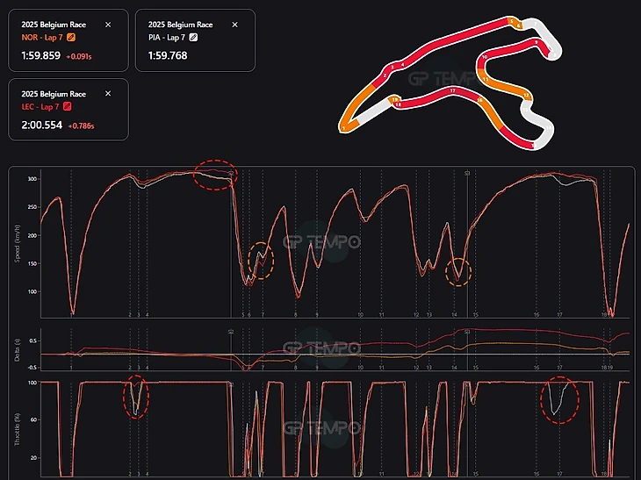
Task: Click turn 1 marker on the track map
Action: click(343, 128)
